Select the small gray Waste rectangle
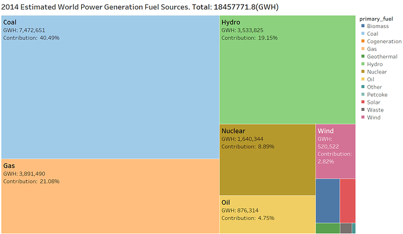The image size is (403, 234). [346, 228]
